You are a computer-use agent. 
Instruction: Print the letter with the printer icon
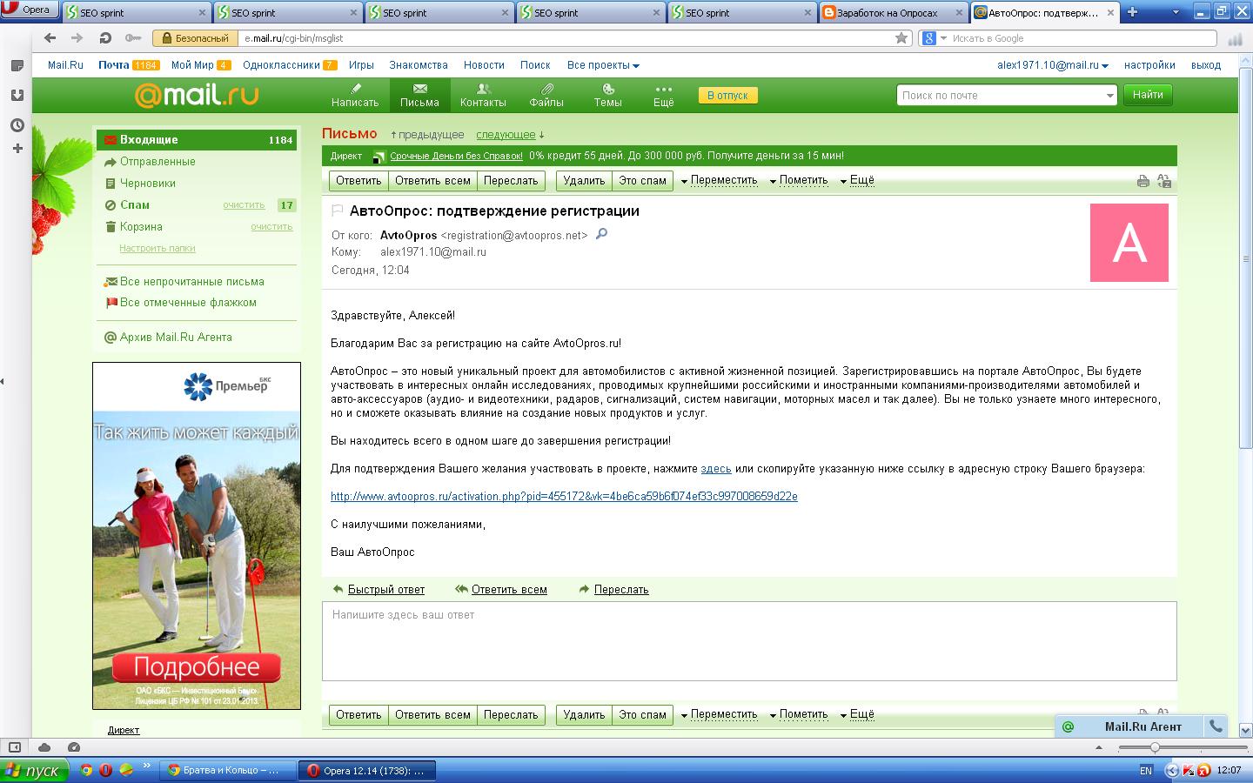click(x=1143, y=181)
